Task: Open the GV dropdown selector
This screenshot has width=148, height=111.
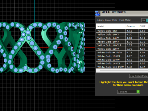Action: pyautogui.click(x=145, y=20)
